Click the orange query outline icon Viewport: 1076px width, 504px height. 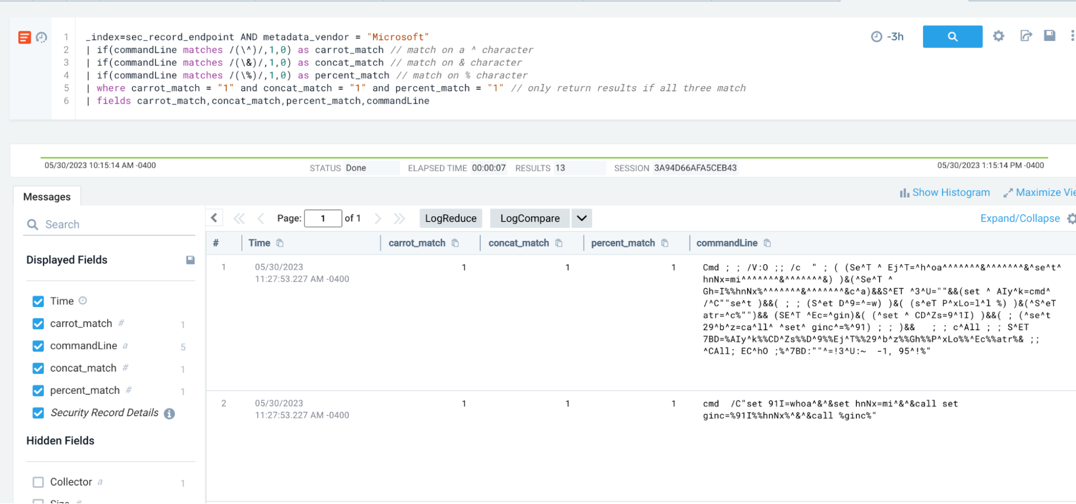(x=24, y=37)
